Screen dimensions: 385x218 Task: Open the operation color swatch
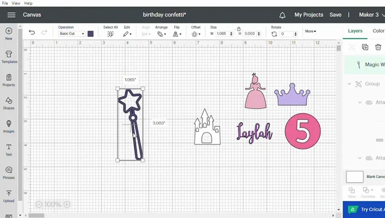(x=90, y=33)
